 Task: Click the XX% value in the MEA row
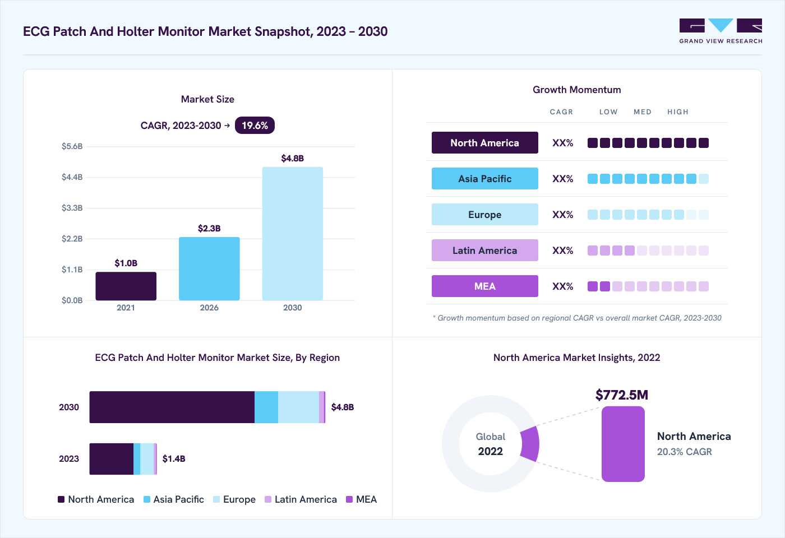(x=563, y=286)
